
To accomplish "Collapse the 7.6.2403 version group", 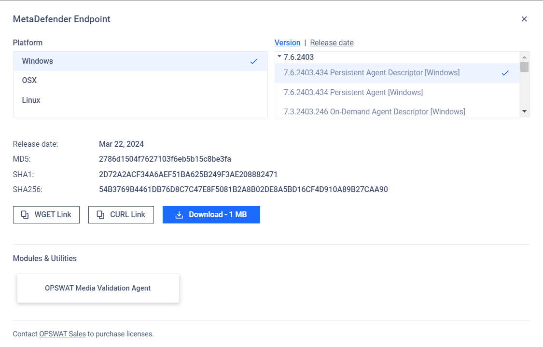I will coord(279,56).
